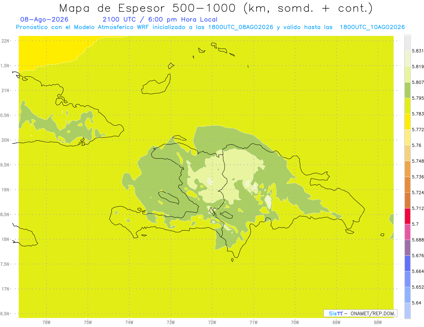
Task: Click the bright yellow swatch between 5.772 and 5.783
Action: (x=407, y=121)
